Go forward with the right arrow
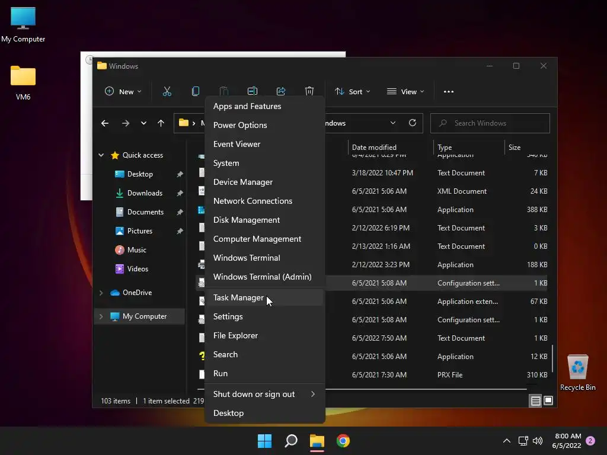Viewport: 607px width, 455px height. 126,123
